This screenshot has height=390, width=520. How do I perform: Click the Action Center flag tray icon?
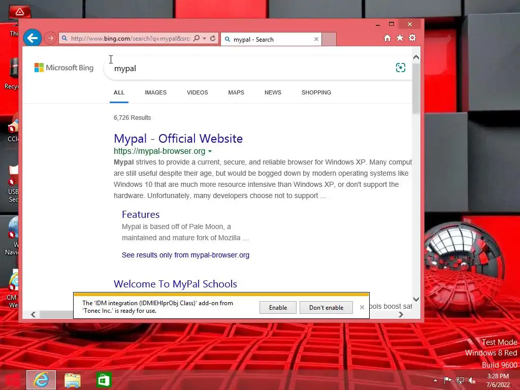tap(448, 380)
